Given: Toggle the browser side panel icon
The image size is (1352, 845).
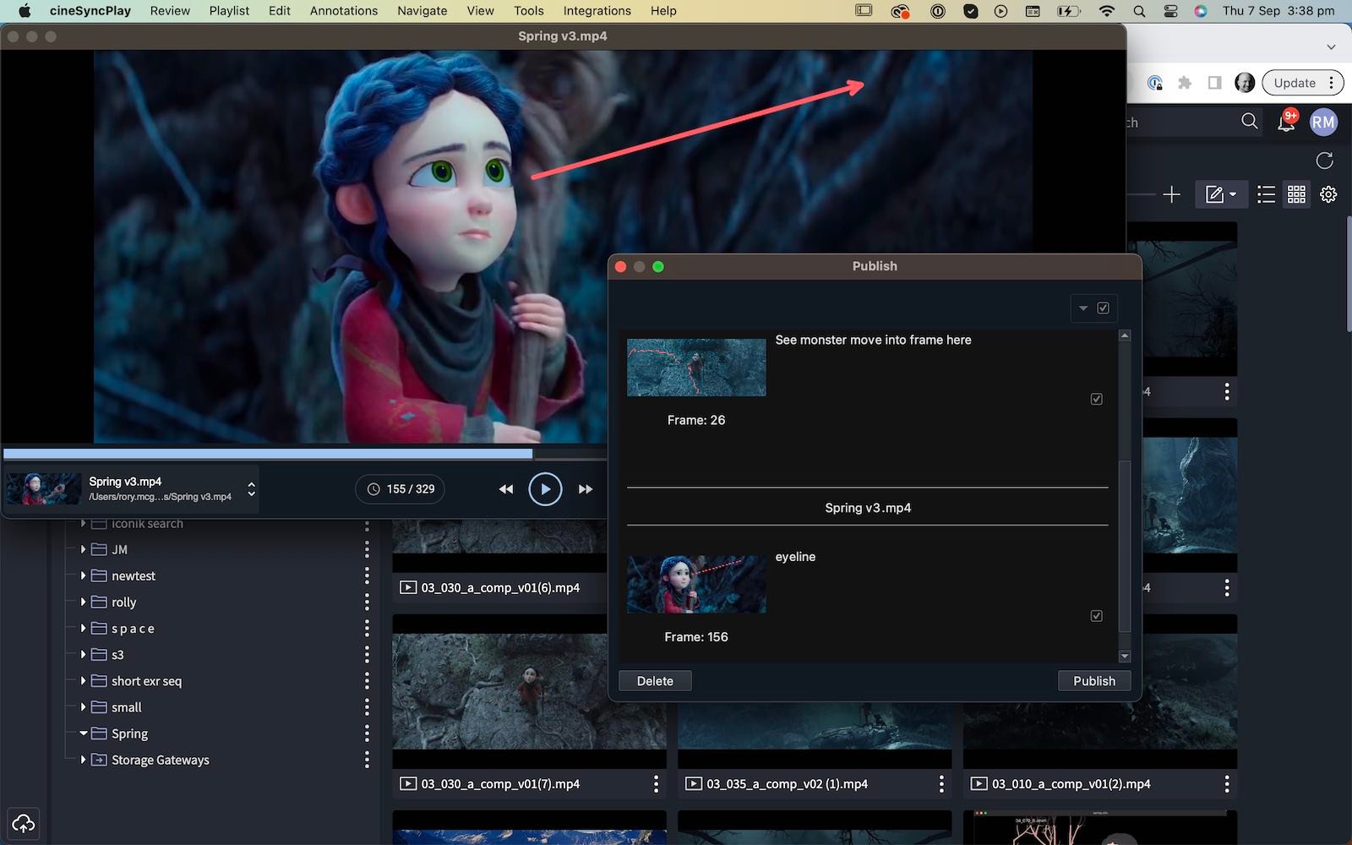Looking at the screenshot, I should pos(1214,83).
